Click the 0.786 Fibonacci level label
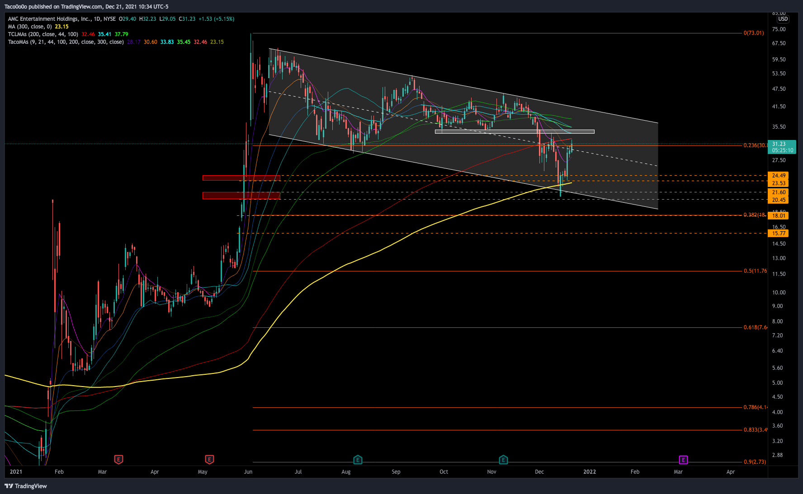This screenshot has height=494, width=803. (755, 407)
